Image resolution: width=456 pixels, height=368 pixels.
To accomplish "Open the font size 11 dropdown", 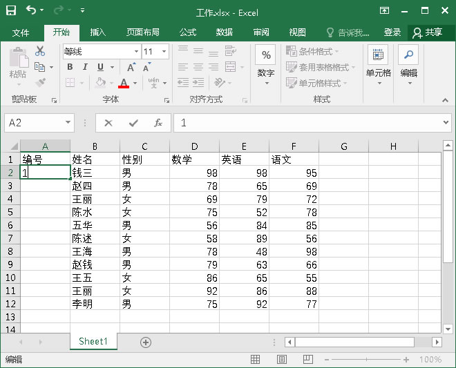I will click(x=164, y=52).
